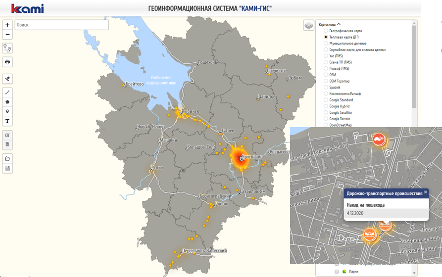Collapse the Картоснова section
Screen dimensions: 442x277
(330, 25)
